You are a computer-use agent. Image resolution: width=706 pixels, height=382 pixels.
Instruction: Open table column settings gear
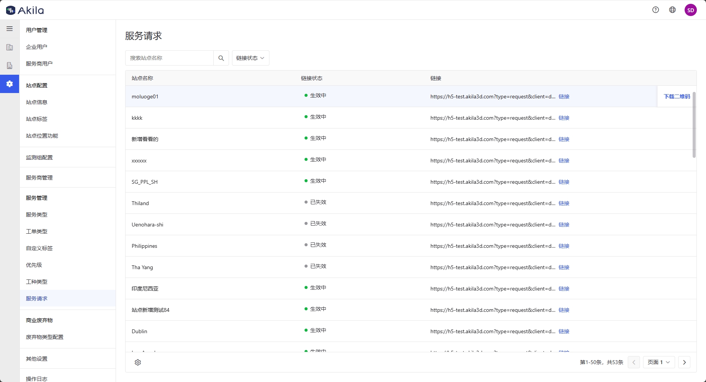138,362
